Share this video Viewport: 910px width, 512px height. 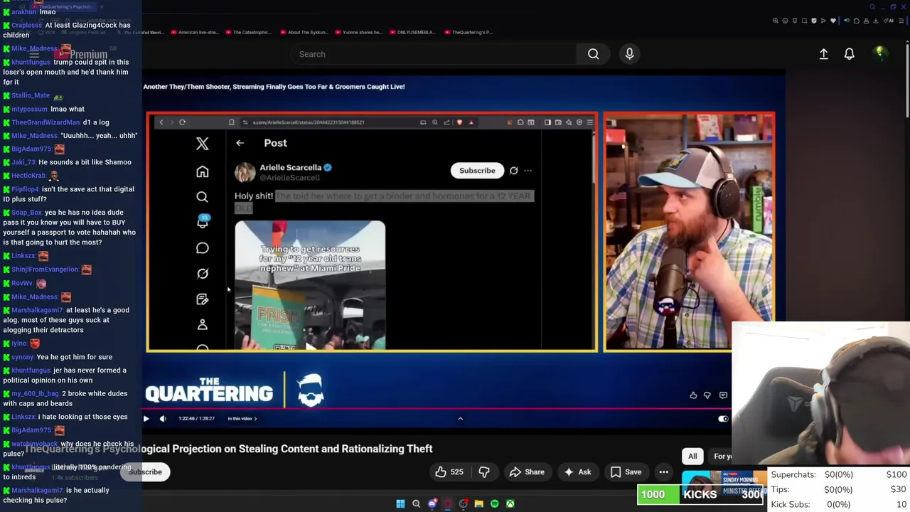pos(527,472)
